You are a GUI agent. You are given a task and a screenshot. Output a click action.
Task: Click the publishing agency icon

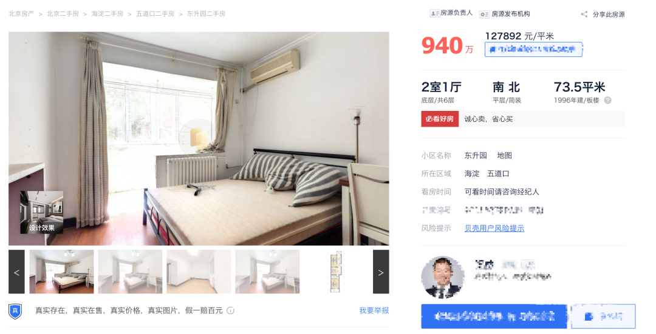pos(484,14)
